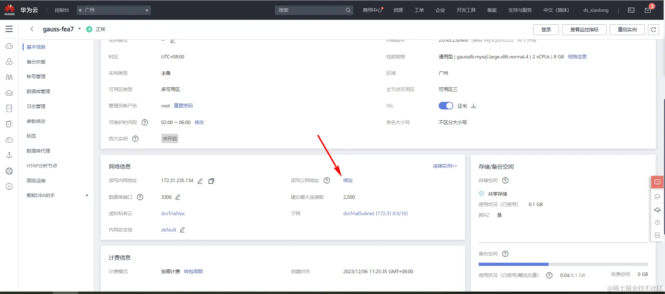Toggle the SSL switch
665x294 pixels.
(446, 106)
